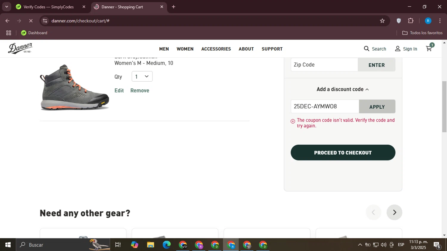Open the shopping cart icon with badge
This screenshot has width=447, height=251.
point(430,48)
